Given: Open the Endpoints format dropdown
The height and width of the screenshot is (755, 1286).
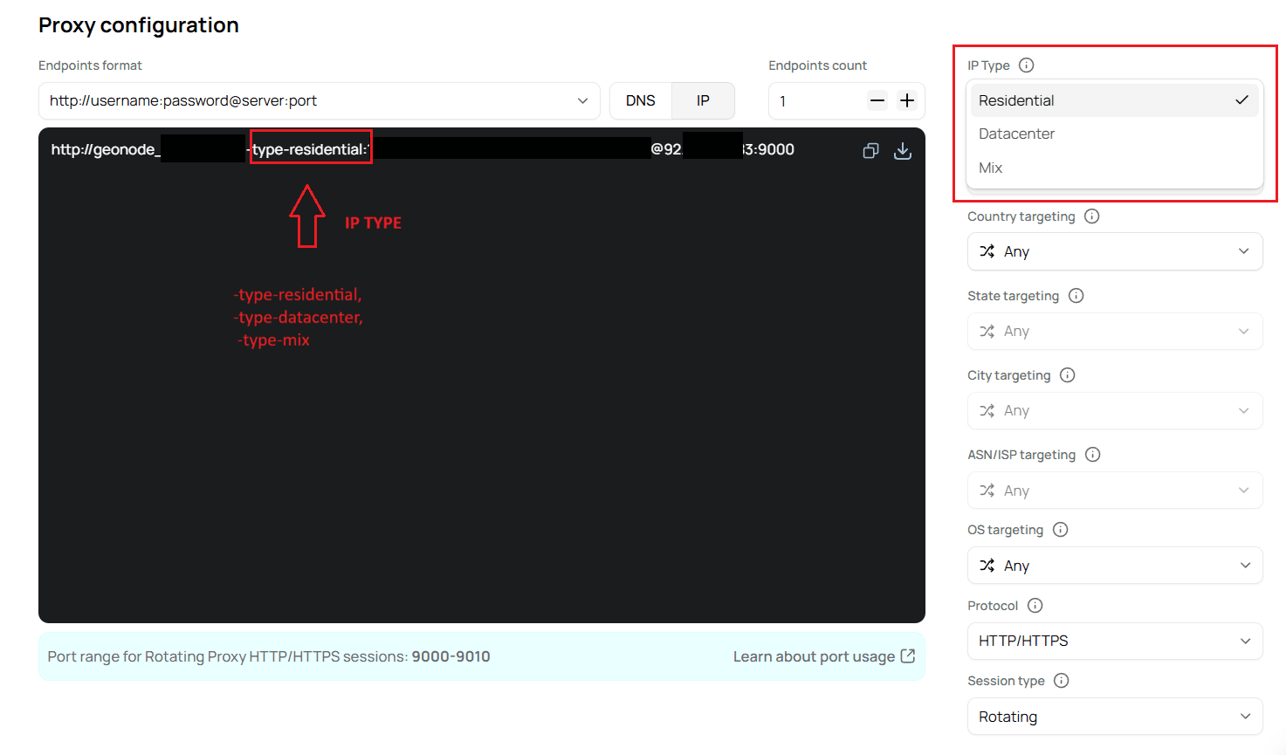Looking at the screenshot, I should [320, 100].
